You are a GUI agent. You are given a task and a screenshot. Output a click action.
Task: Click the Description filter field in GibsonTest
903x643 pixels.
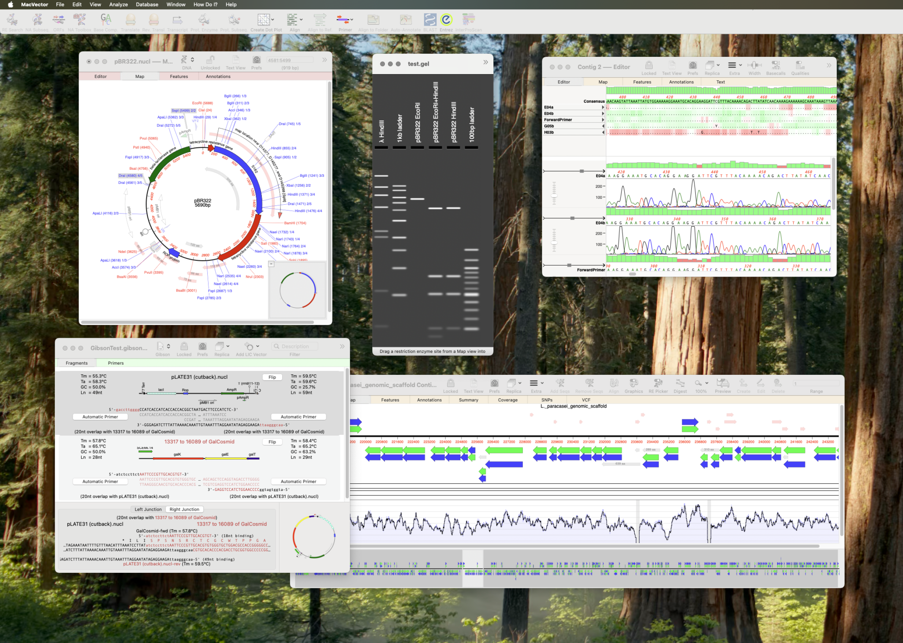[x=295, y=346]
